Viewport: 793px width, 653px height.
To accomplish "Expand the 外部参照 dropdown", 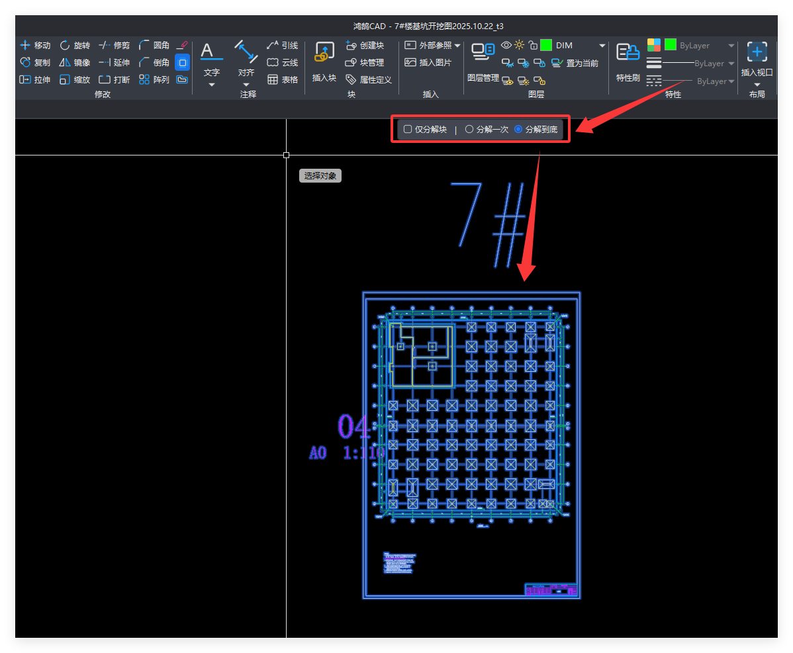I will coord(457,46).
